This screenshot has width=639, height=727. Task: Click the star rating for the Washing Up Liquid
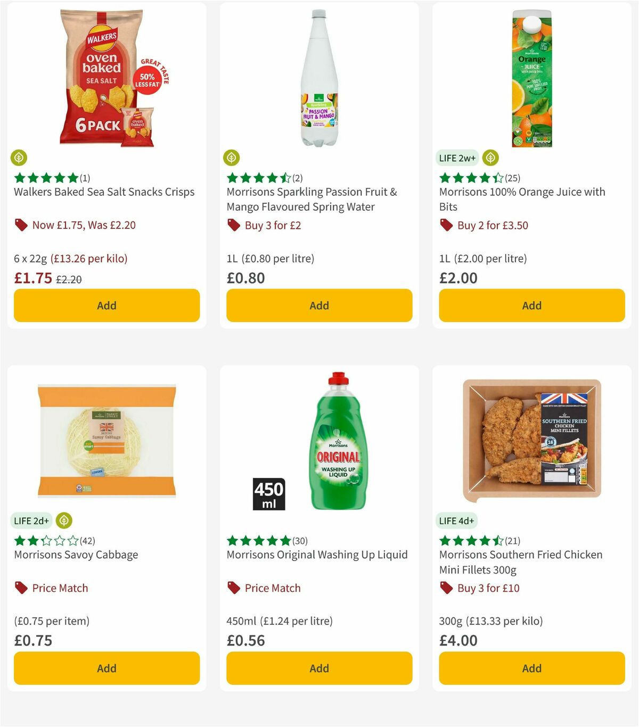(258, 541)
